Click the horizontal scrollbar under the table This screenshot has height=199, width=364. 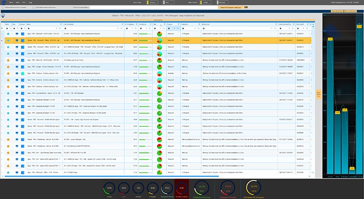[112, 176]
